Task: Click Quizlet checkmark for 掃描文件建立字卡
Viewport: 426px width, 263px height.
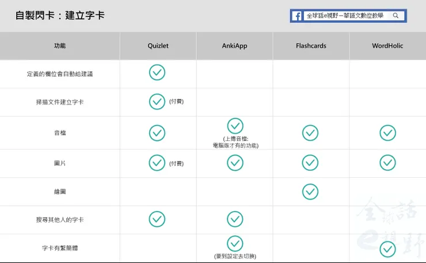Action: pos(157,102)
